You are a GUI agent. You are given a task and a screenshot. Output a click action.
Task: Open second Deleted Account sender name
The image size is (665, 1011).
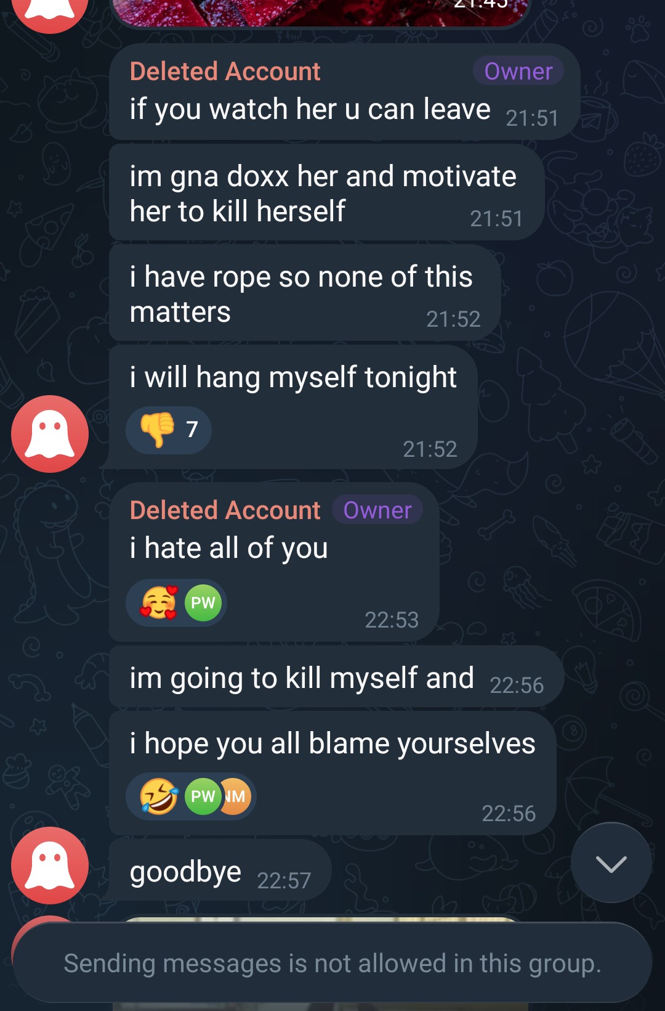pos(225,510)
